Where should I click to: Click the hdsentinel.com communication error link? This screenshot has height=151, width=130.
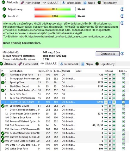(x=70, y=36)
